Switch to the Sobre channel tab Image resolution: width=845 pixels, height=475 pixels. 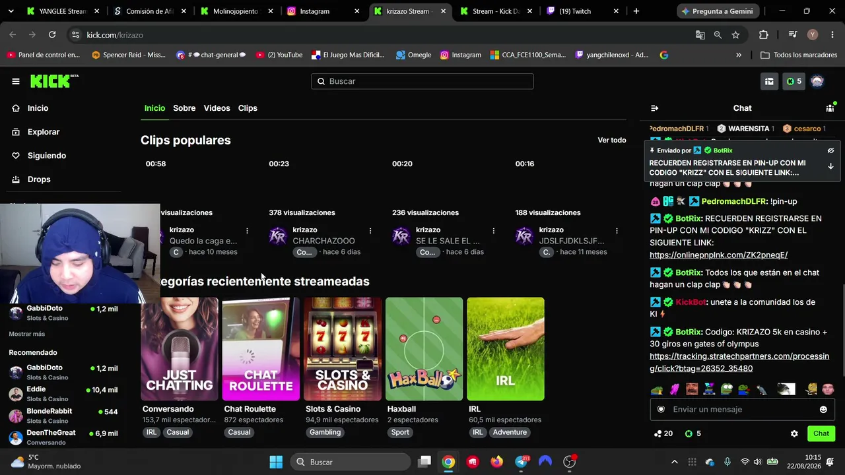click(x=184, y=108)
